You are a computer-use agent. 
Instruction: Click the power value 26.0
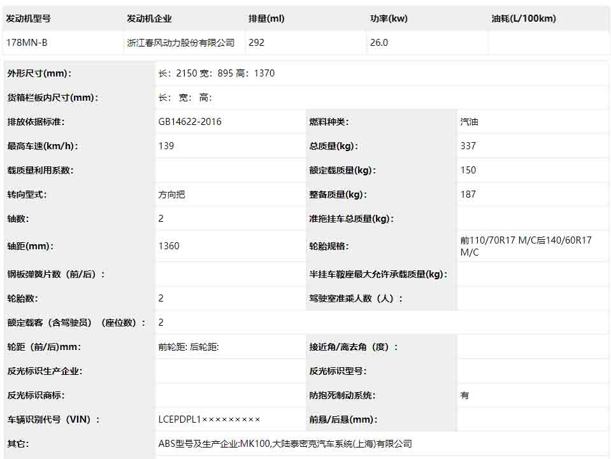tap(378, 43)
